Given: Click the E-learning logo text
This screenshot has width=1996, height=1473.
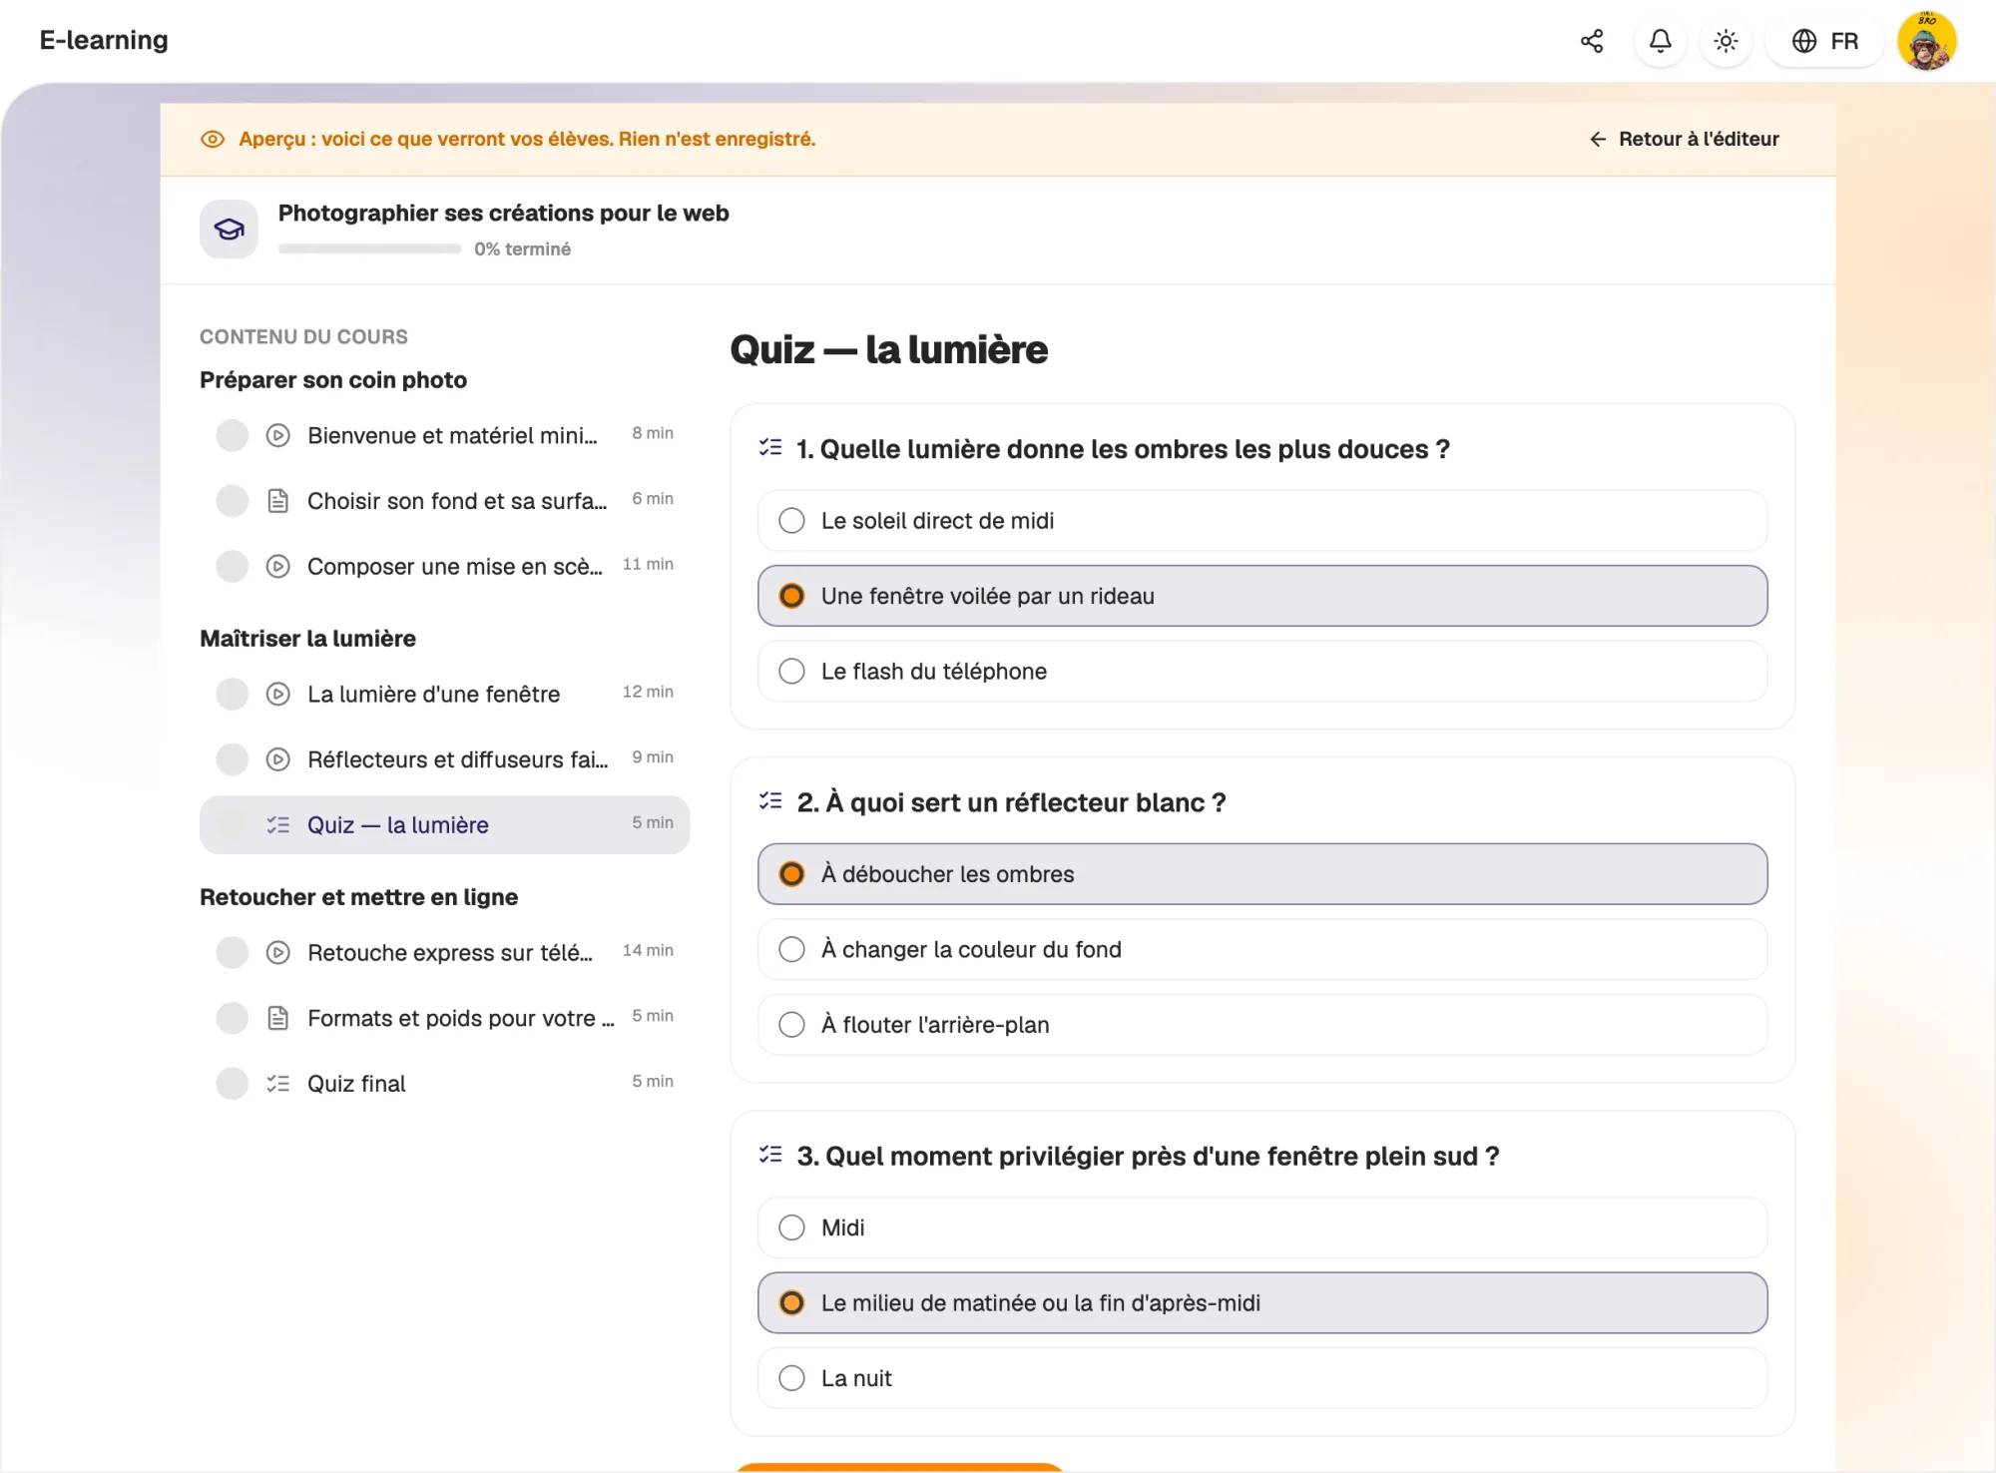Looking at the screenshot, I should coord(104,40).
